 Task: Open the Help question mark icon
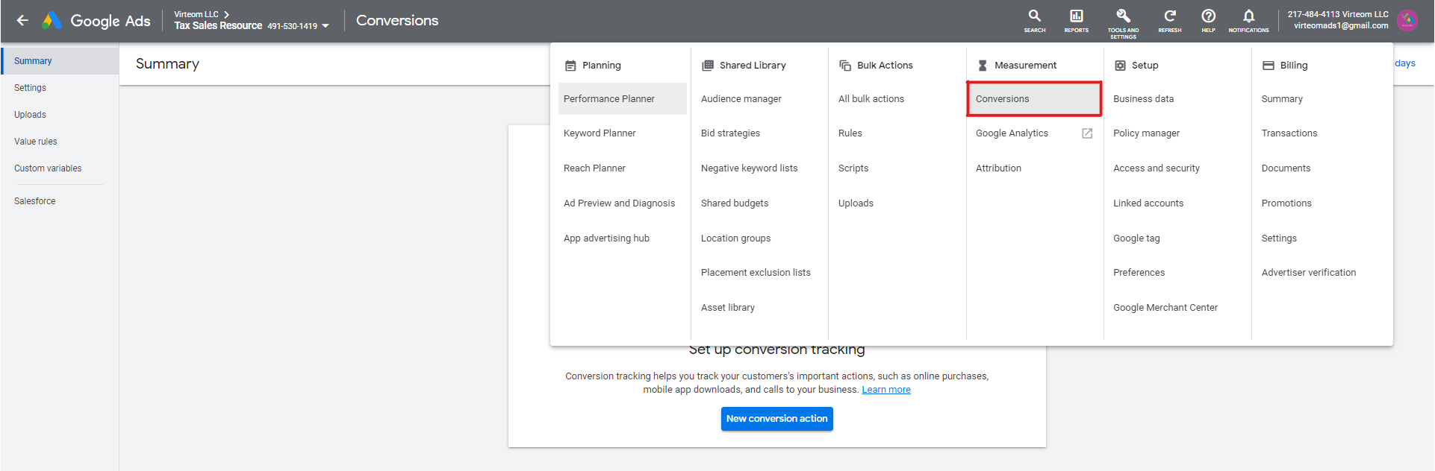(x=1208, y=16)
